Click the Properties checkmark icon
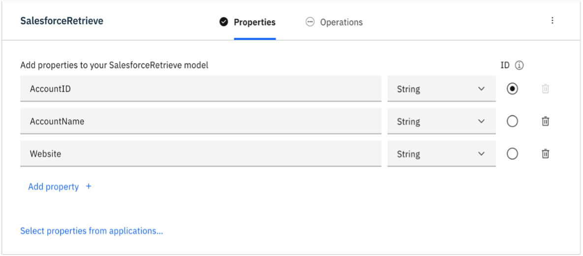This screenshot has height=256, width=583. (x=224, y=22)
